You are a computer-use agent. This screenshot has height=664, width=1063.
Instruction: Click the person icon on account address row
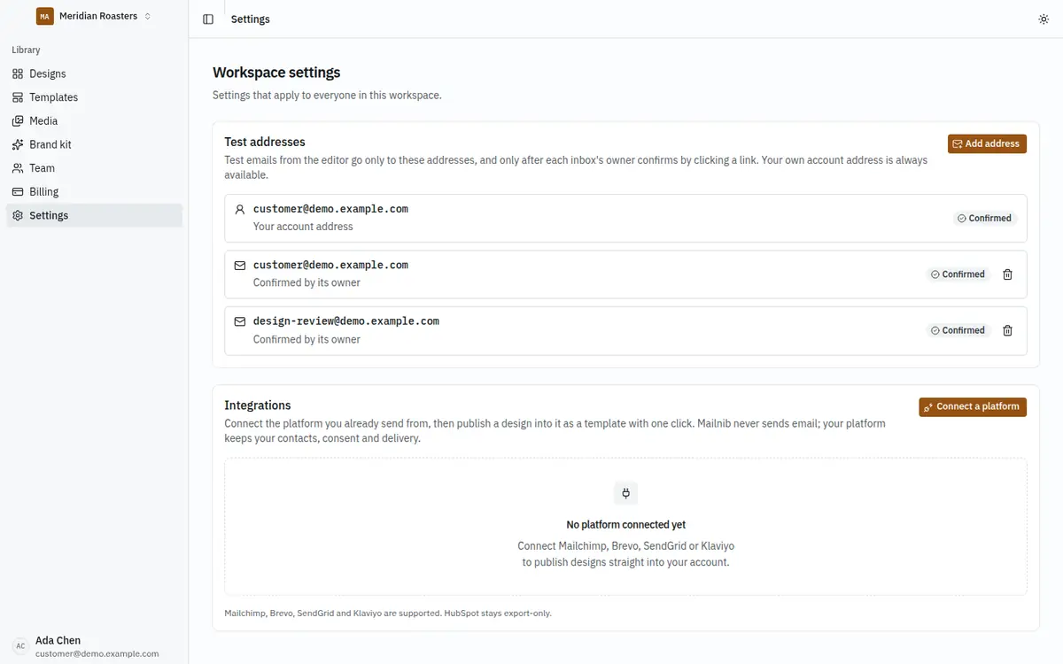click(239, 210)
